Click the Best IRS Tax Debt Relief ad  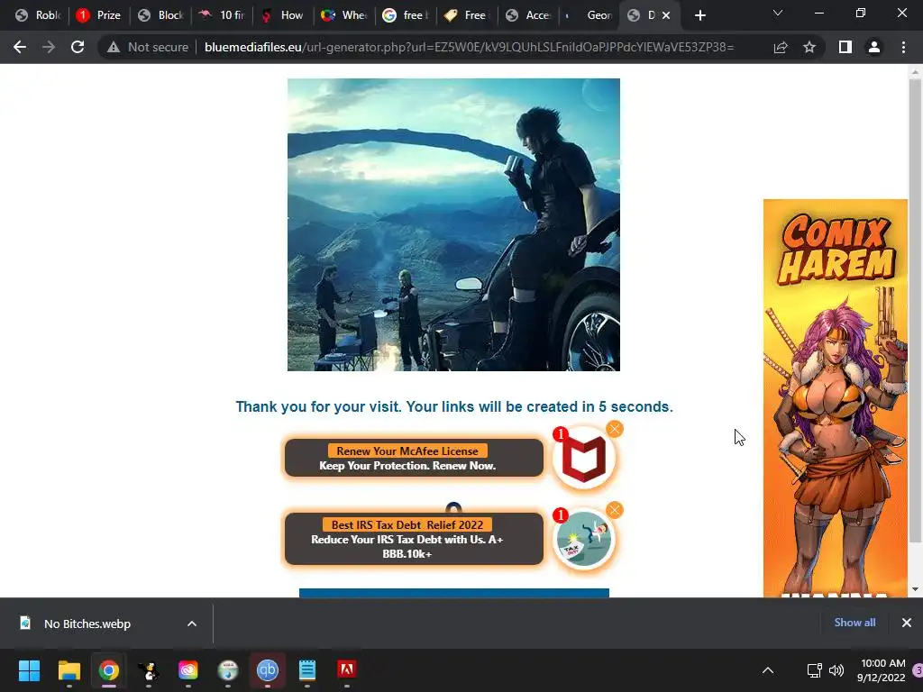pos(414,539)
